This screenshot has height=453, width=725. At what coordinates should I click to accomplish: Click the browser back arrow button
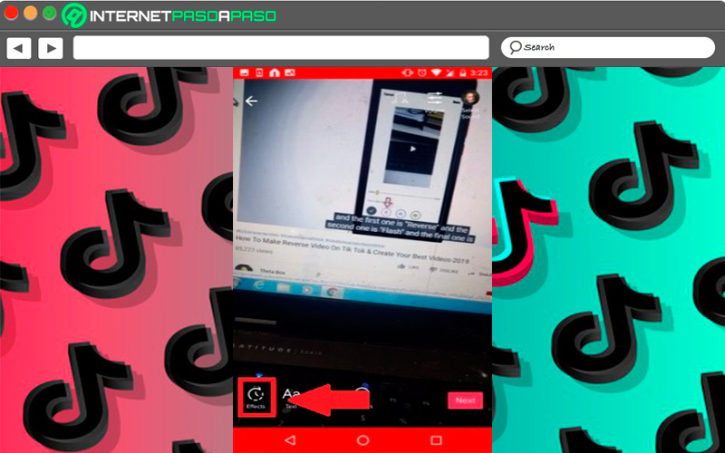(18, 48)
